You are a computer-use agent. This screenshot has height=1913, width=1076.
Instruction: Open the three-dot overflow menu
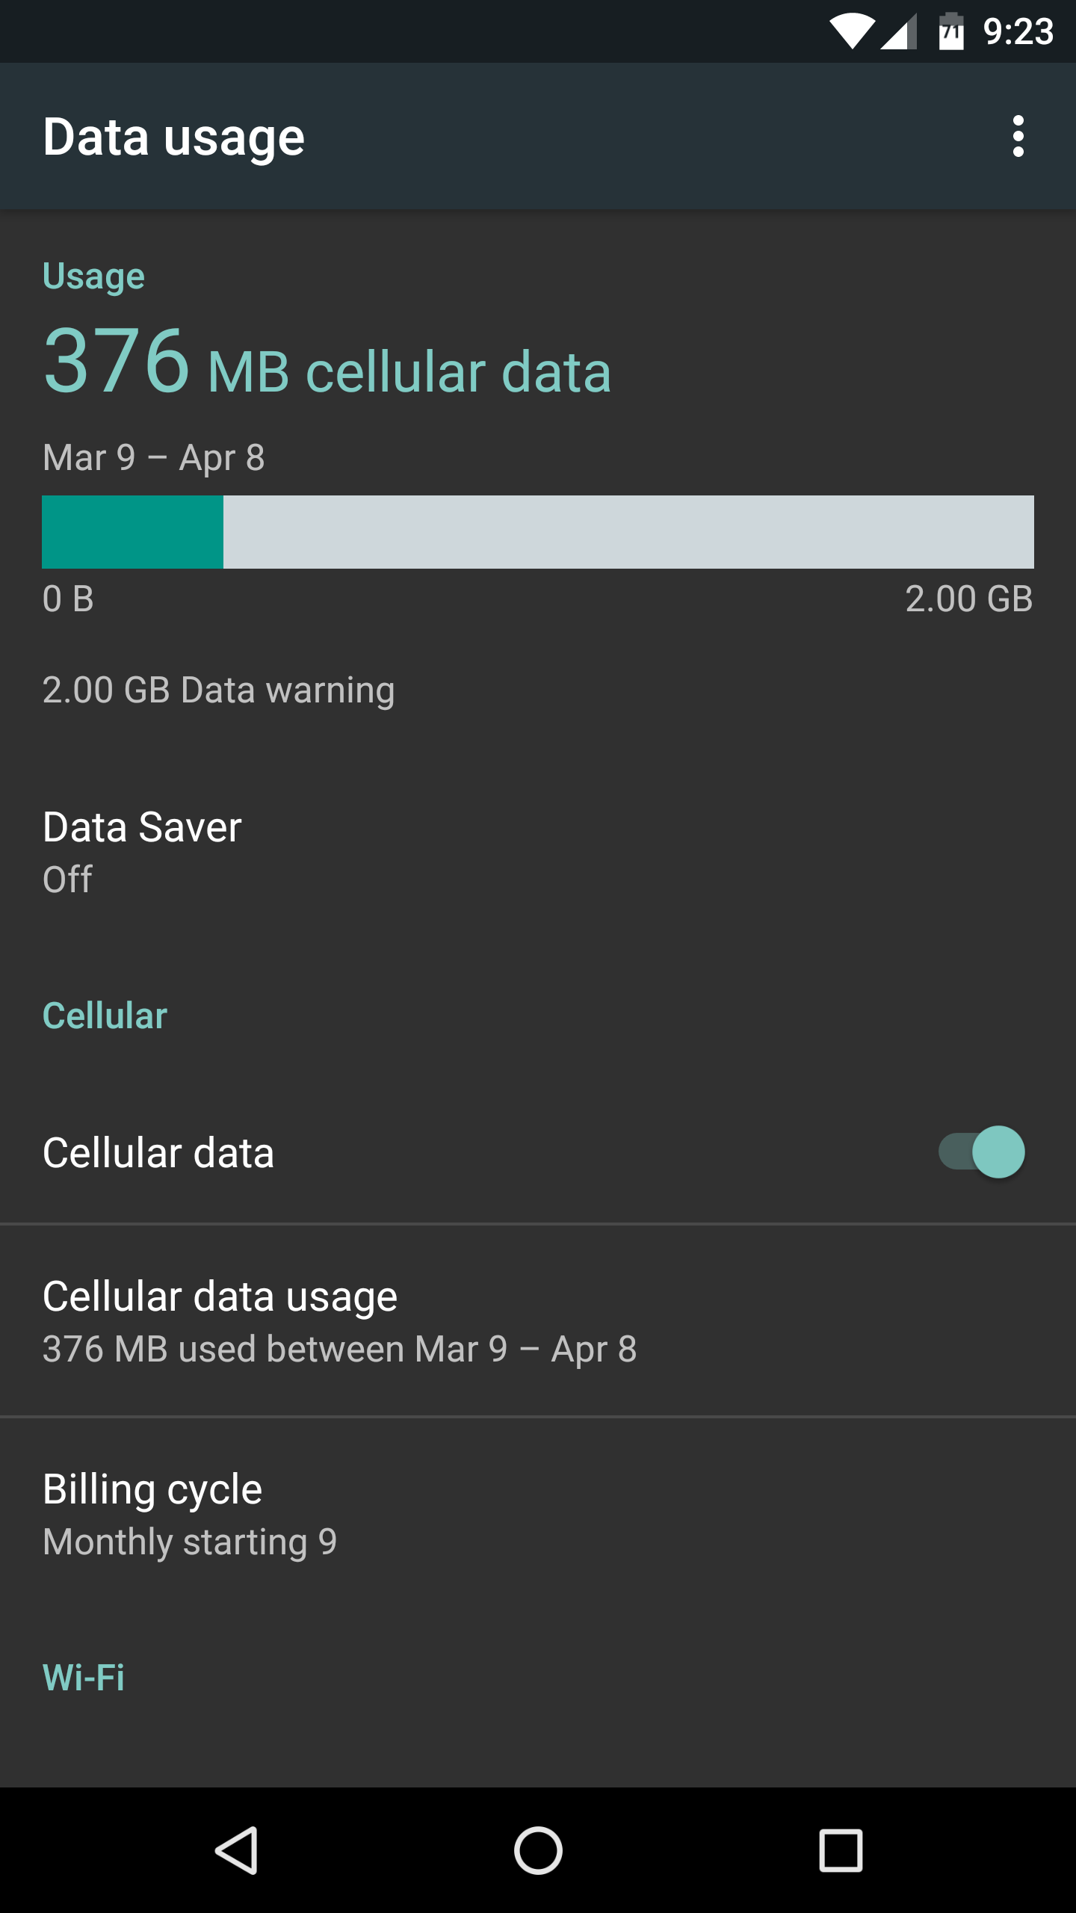[x=1018, y=136]
